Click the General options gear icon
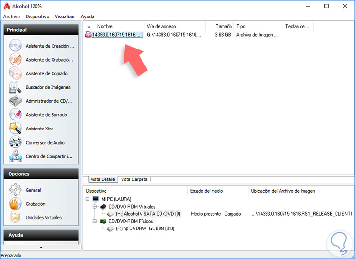This screenshot has width=355, height=259. (x=16, y=190)
